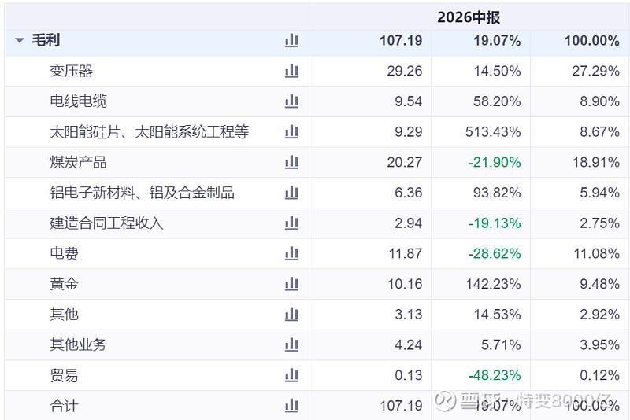Select the 煤炭产品 row label
Viewport: 630px width, 420px height.
pos(78,163)
